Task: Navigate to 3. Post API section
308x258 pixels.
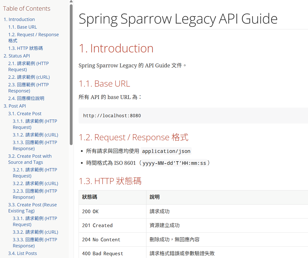Action: point(15,106)
